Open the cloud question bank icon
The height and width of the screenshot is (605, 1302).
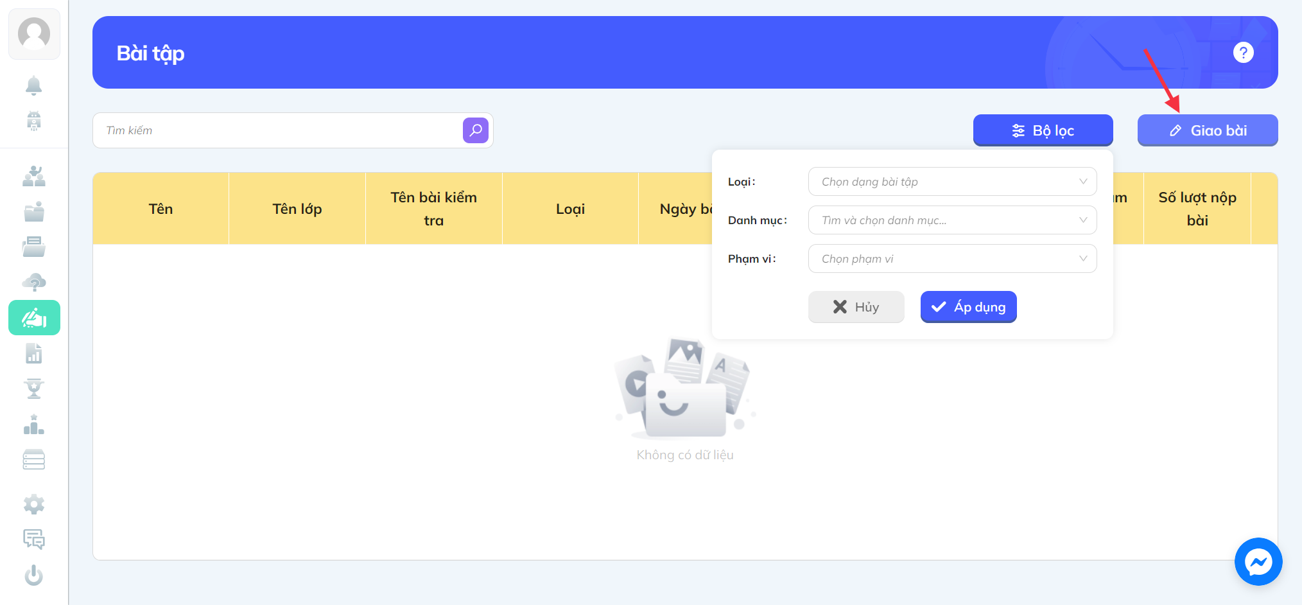pyautogui.click(x=34, y=282)
